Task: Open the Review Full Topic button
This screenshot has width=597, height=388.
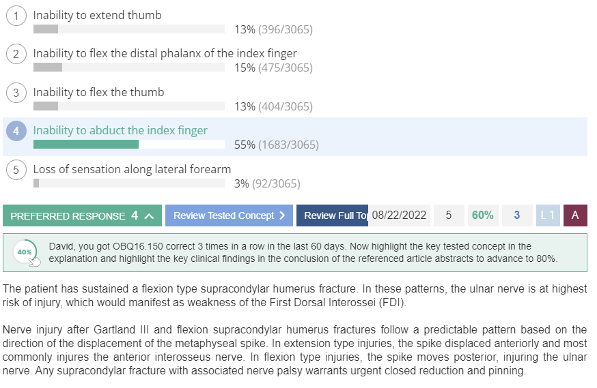Action: tap(332, 215)
